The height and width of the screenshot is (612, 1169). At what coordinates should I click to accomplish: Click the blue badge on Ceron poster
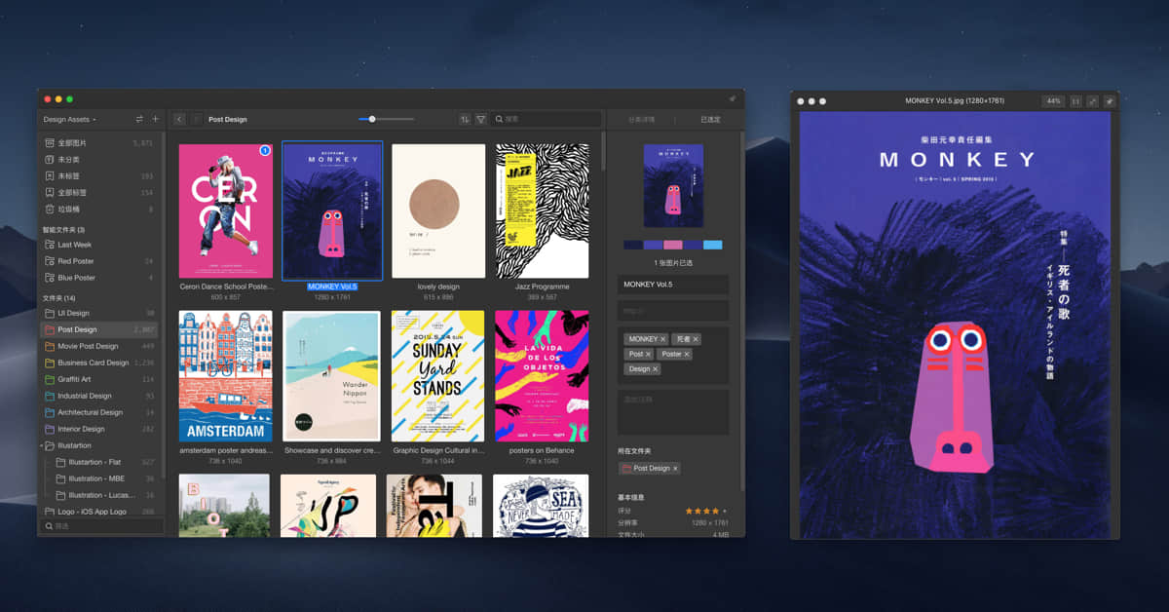(264, 151)
